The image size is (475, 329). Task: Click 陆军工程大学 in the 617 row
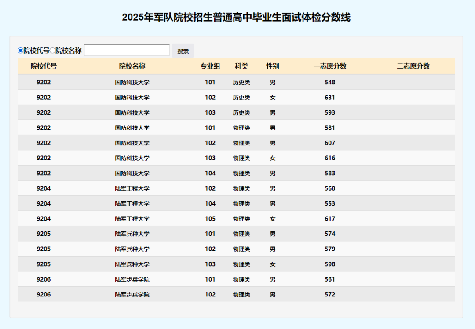pos(132,218)
